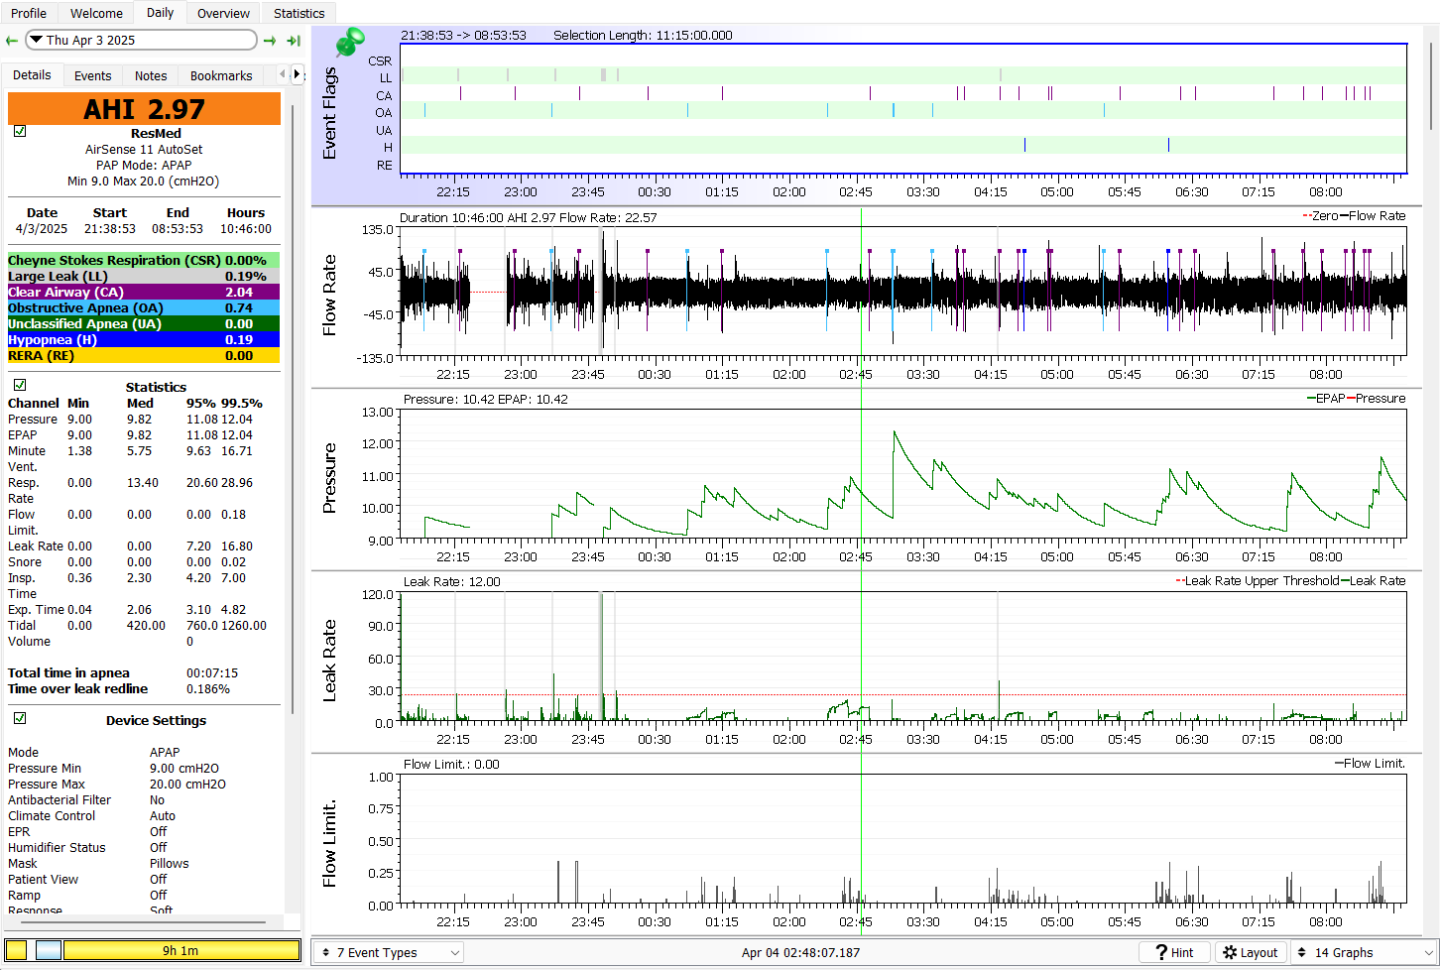Open the 7 Event Types dropdown
The image size is (1440, 970).
click(389, 952)
